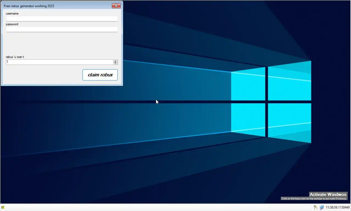Click the 'rabux 'u wan t' label
The image size is (351, 211).
[15, 57]
